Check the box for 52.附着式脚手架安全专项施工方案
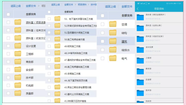 (49, 26)
